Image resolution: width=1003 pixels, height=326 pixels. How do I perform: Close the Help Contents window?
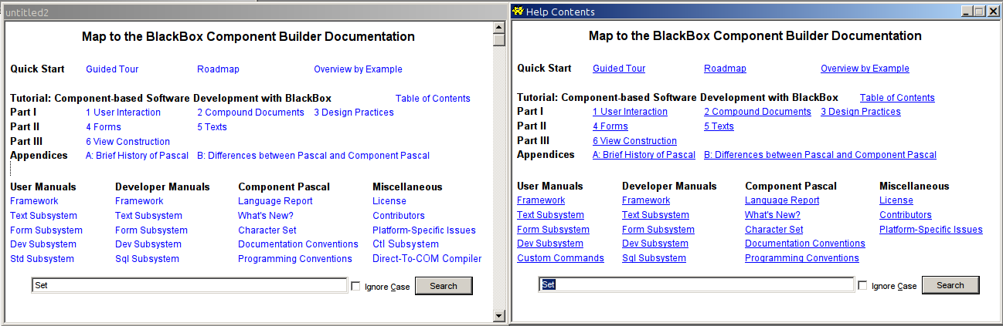[x=993, y=12]
